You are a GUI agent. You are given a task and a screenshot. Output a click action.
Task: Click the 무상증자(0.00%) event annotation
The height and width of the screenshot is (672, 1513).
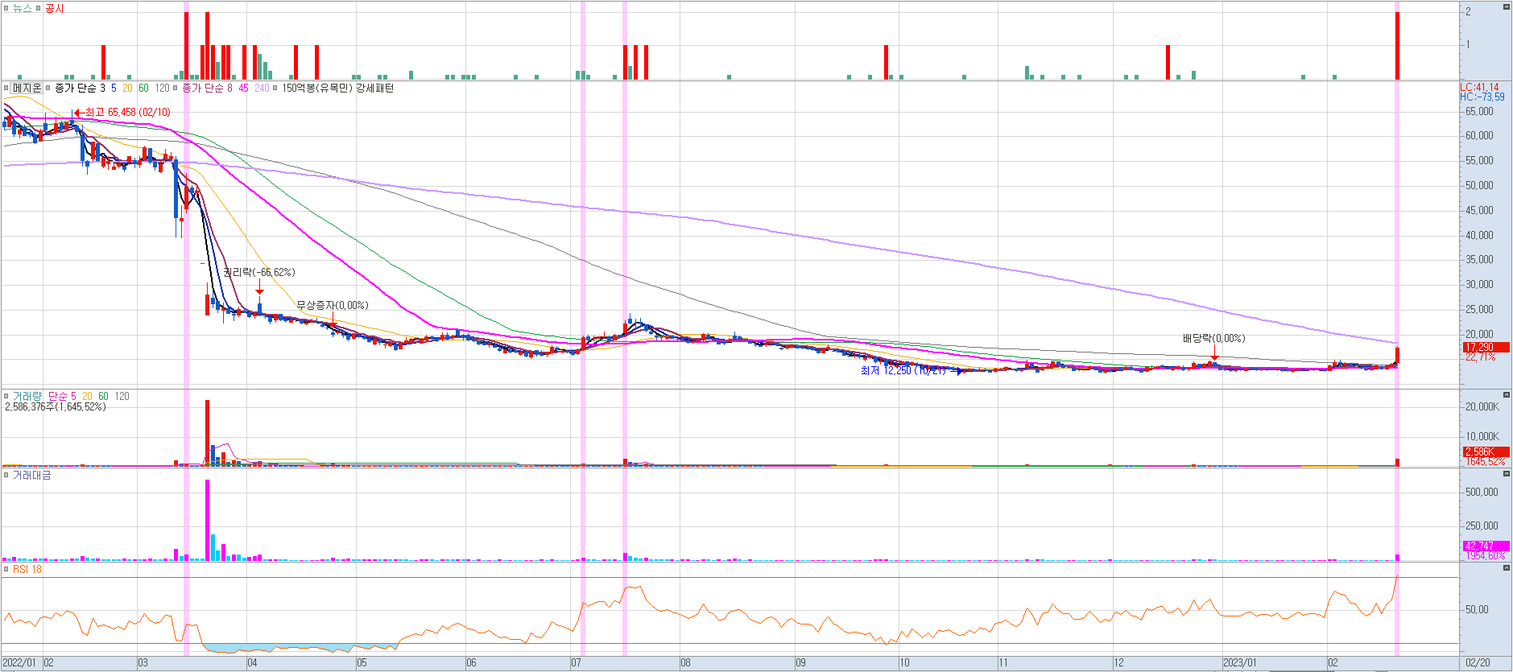coord(332,305)
